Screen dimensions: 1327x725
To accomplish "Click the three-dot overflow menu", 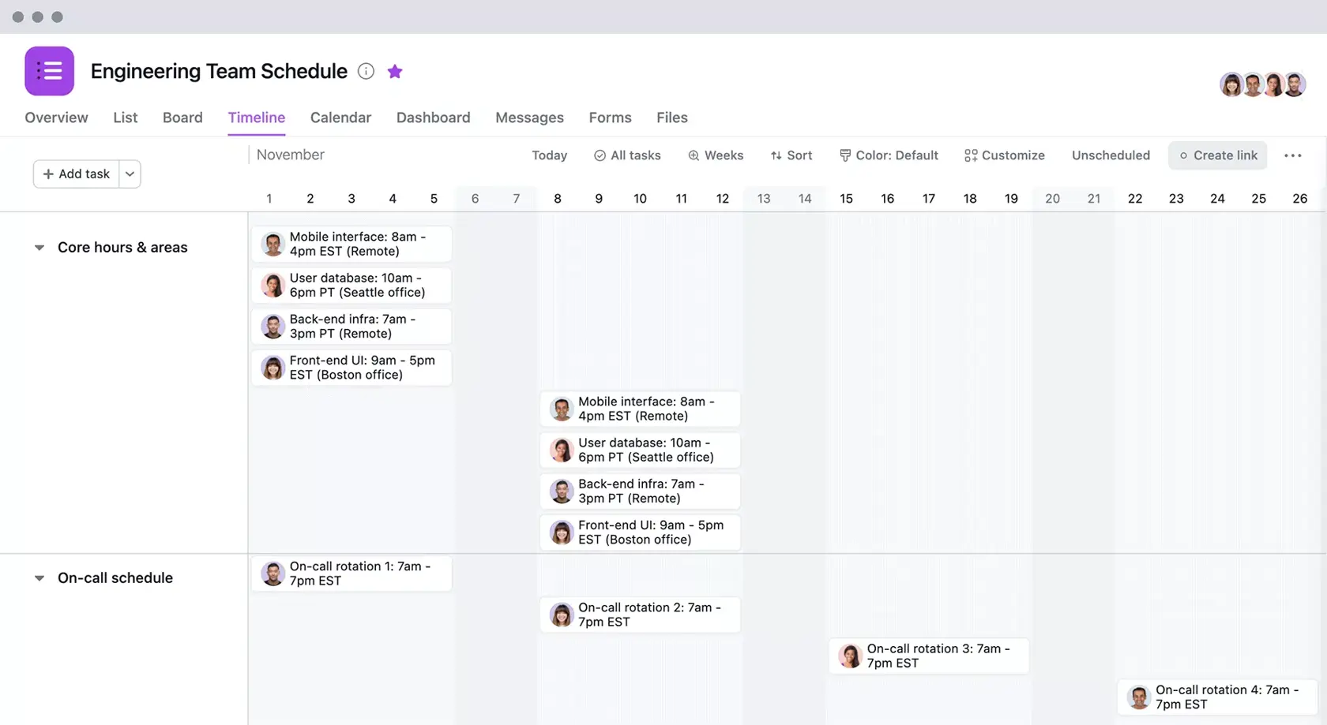I will click(1292, 155).
